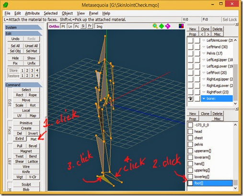243x196 pixels.
Task: Open the multicolor view layout icon
Action: point(181,26)
